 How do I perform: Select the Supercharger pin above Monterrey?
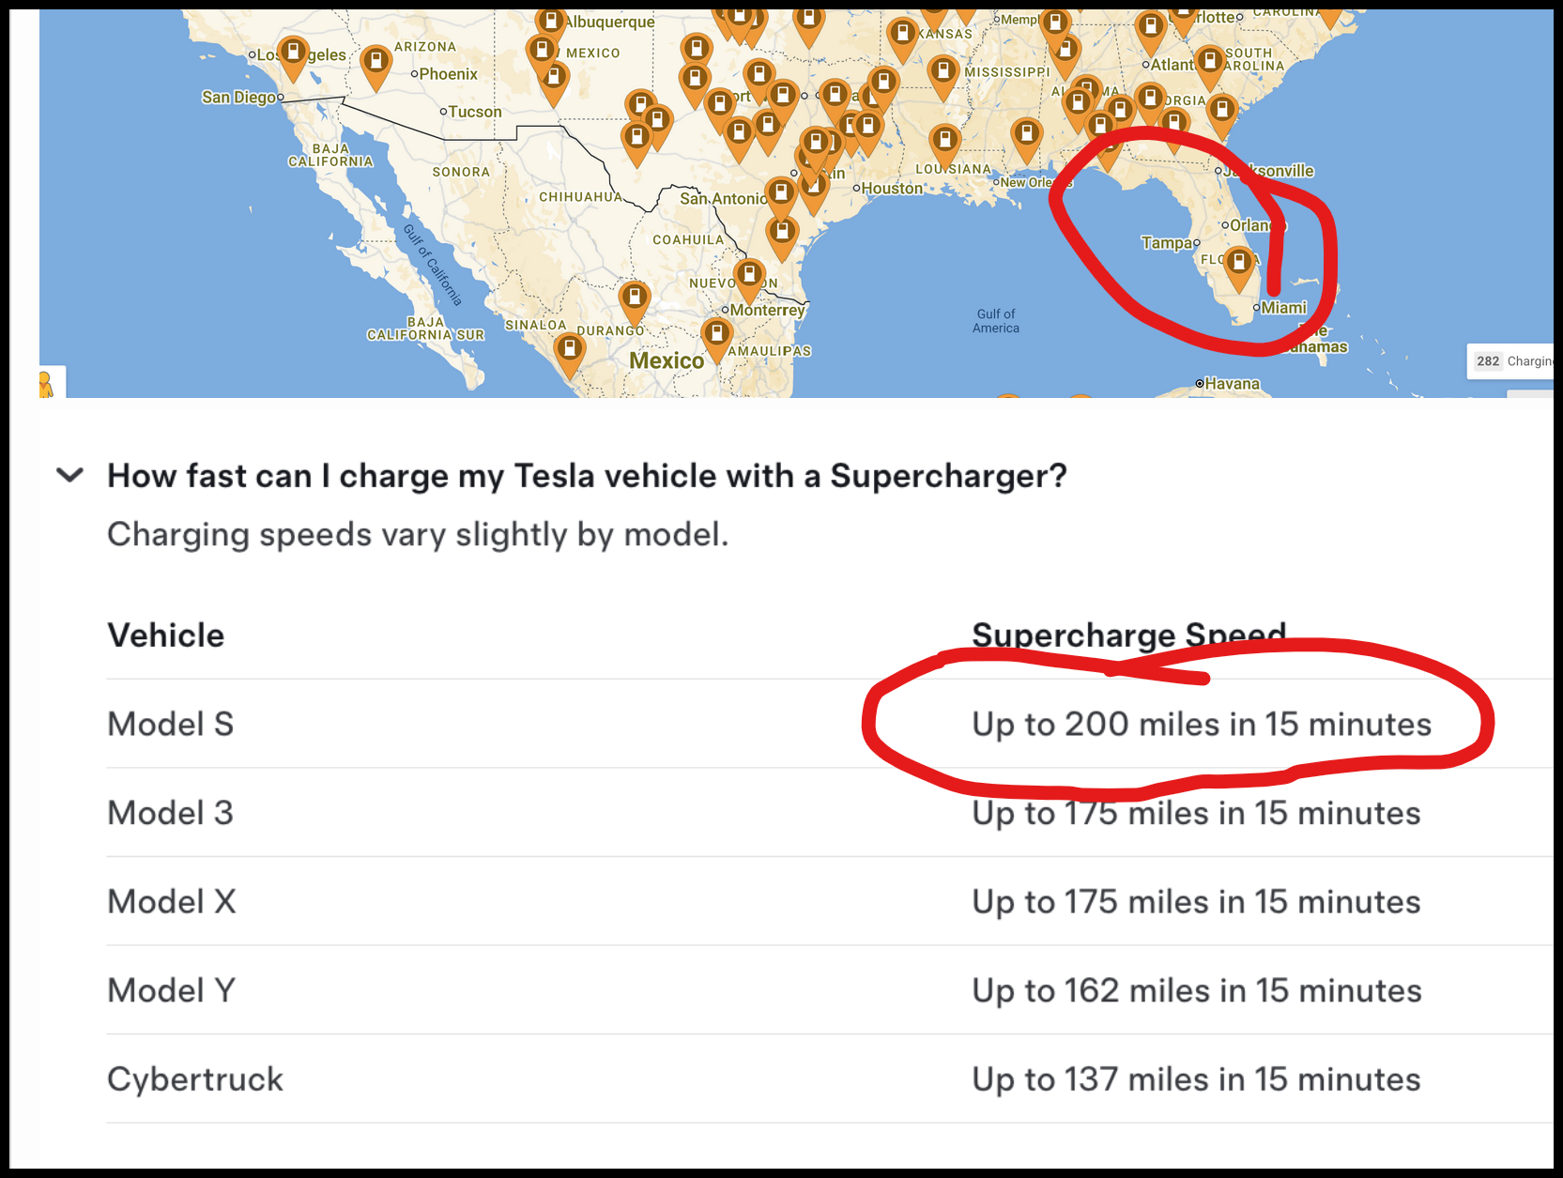pos(749,277)
